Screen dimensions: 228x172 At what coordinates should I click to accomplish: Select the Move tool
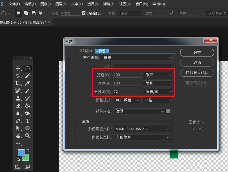coord(18,68)
